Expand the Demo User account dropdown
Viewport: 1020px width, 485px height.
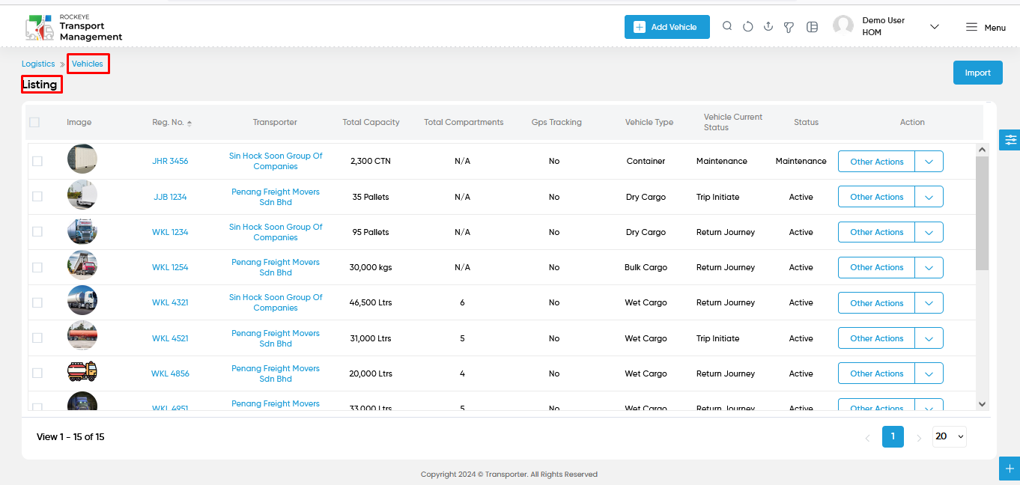pyautogui.click(x=934, y=27)
